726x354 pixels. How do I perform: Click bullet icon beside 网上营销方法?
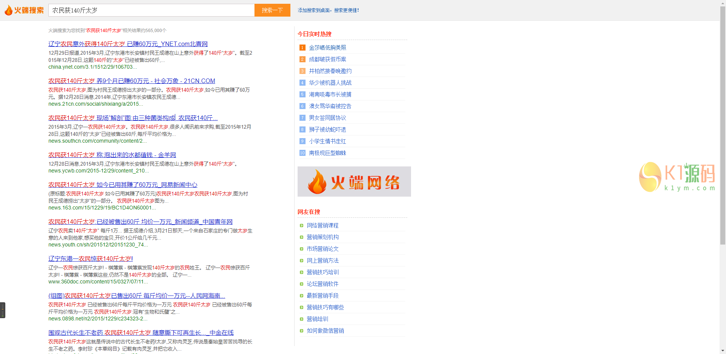pyautogui.click(x=301, y=261)
